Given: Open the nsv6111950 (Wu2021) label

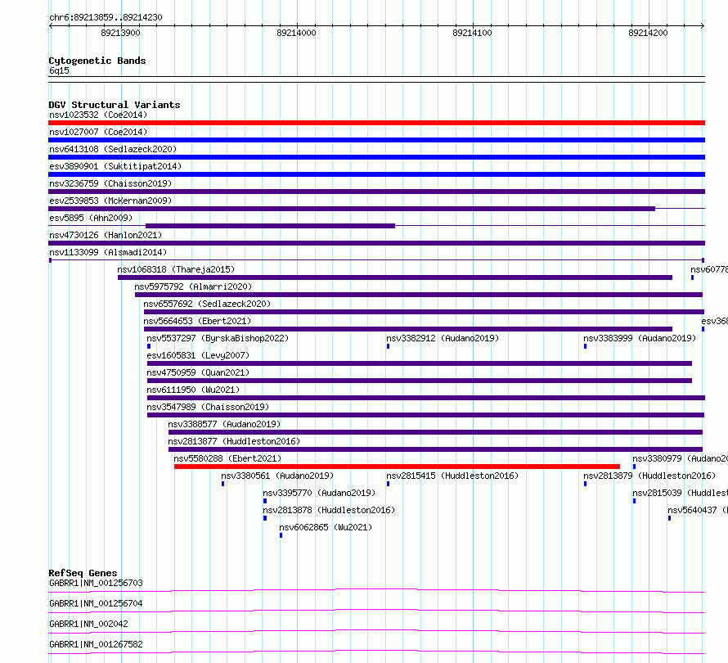Looking at the screenshot, I should 193,390.
